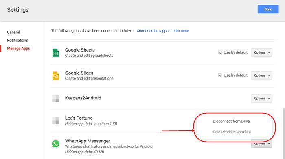Image resolution: width=285 pixels, height=159 pixels.
Task: Open Options dropdown for Google Sheets
Action: [x=261, y=52]
